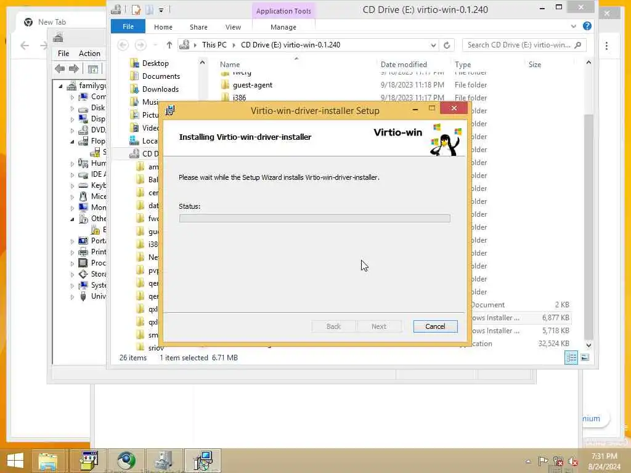
Task: Open Downloads in the navigation pane
Action: (x=160, y=89)
